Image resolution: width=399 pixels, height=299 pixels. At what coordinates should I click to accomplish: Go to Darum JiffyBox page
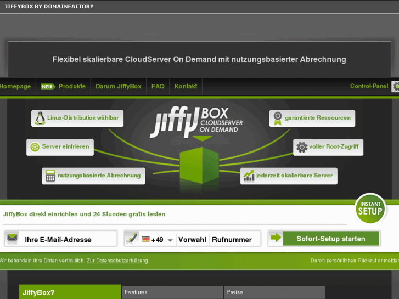(119, 86)
